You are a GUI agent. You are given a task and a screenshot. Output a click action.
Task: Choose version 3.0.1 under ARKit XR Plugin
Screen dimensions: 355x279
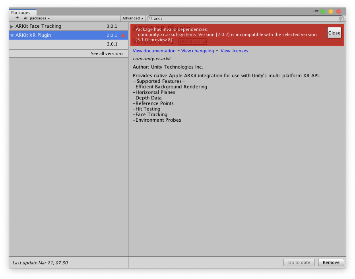pyautogui.click(x=68, y=44)
